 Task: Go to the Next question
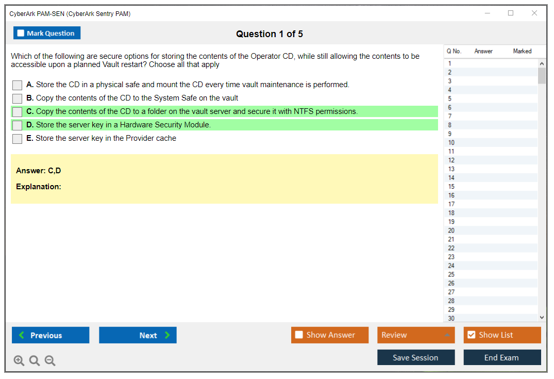coord(138,335)
